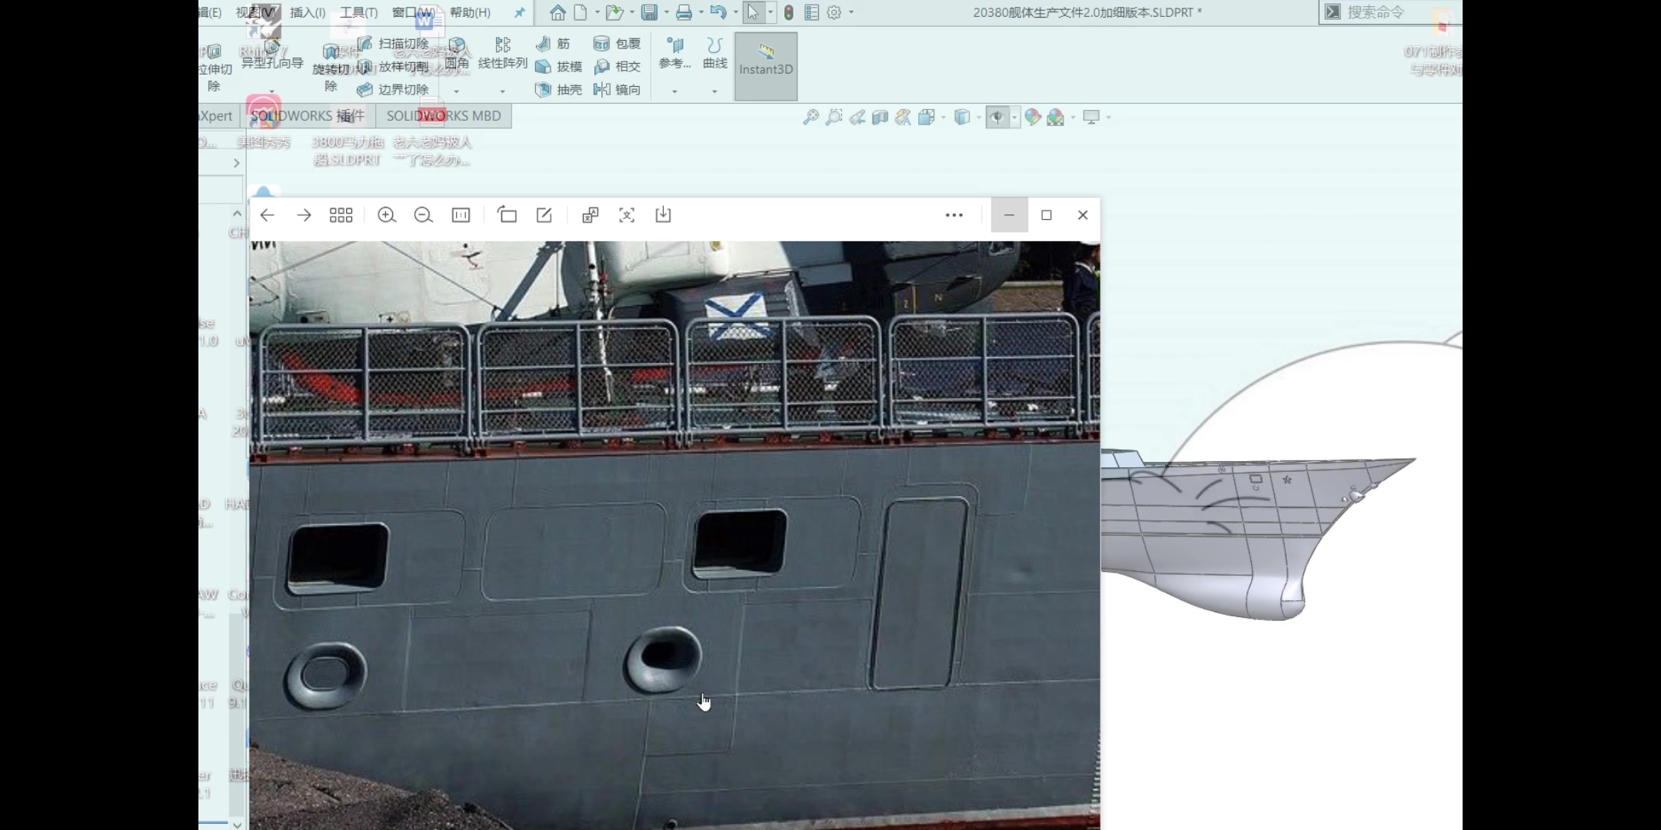Select the 边界切除 boundary cut tool
The width and height of the screenshot is (1661, 830).
[x=393, y=90]
